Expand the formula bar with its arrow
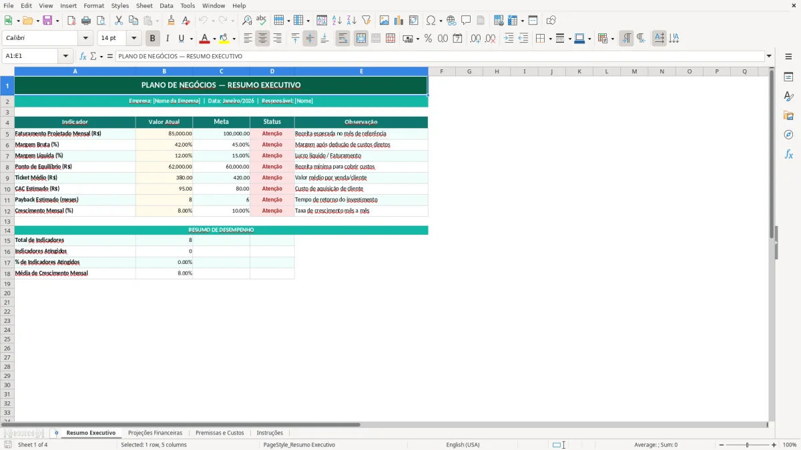The width and height of the screenshot is (801, 450). 769,57
